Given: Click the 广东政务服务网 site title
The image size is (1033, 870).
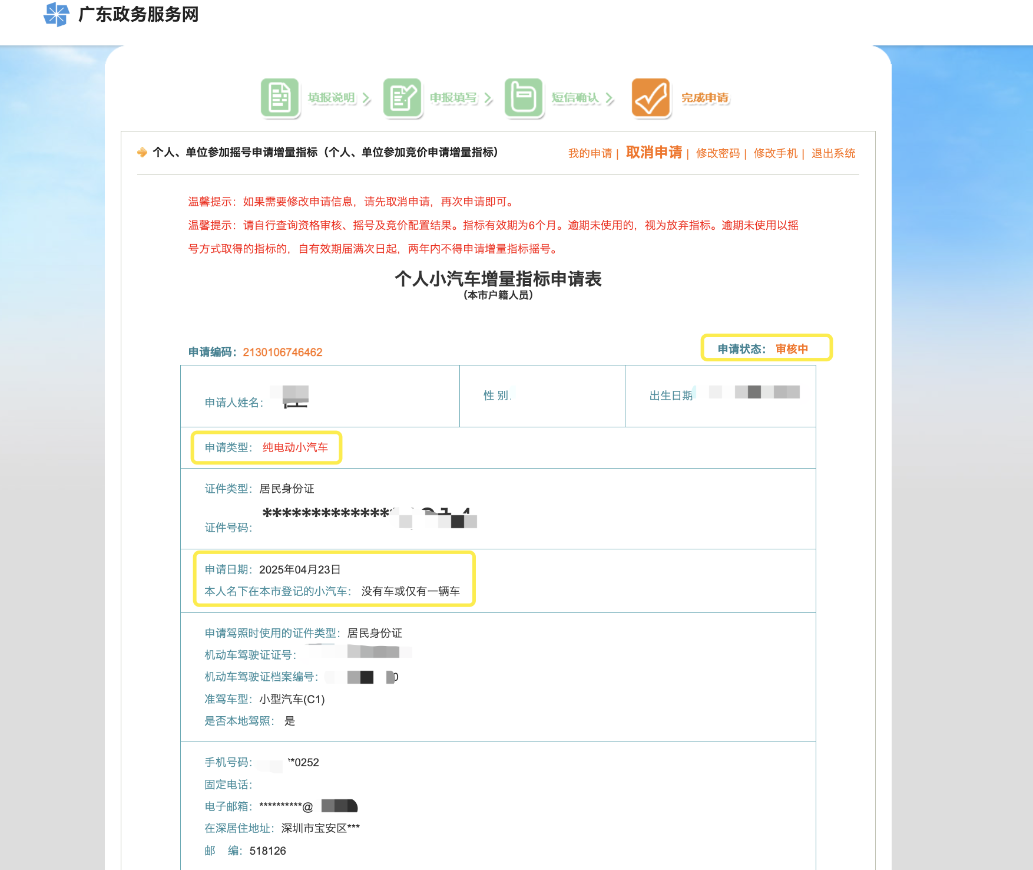Looking at the screenshot, I should 138,15.
